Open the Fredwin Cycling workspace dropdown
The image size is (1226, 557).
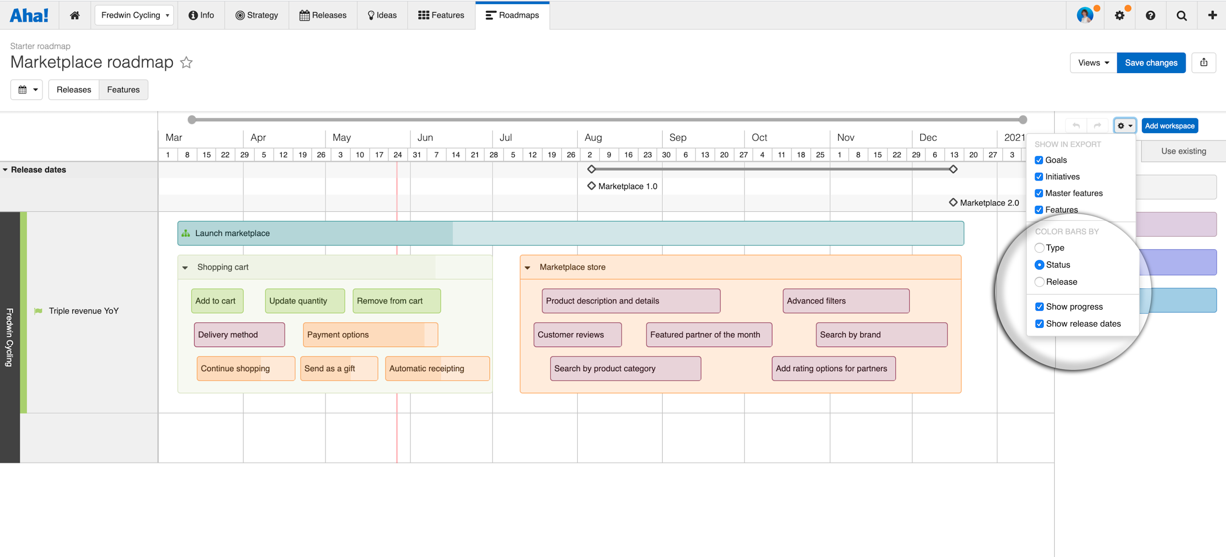pos(134,15)
